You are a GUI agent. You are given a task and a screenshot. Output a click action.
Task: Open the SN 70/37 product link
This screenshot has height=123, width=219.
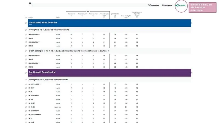31,103
